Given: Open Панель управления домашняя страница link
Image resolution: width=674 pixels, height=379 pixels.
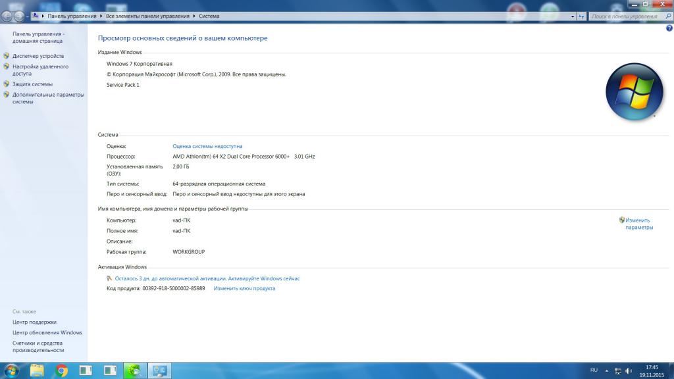Looking at the screenshot, I should point(38,38).
